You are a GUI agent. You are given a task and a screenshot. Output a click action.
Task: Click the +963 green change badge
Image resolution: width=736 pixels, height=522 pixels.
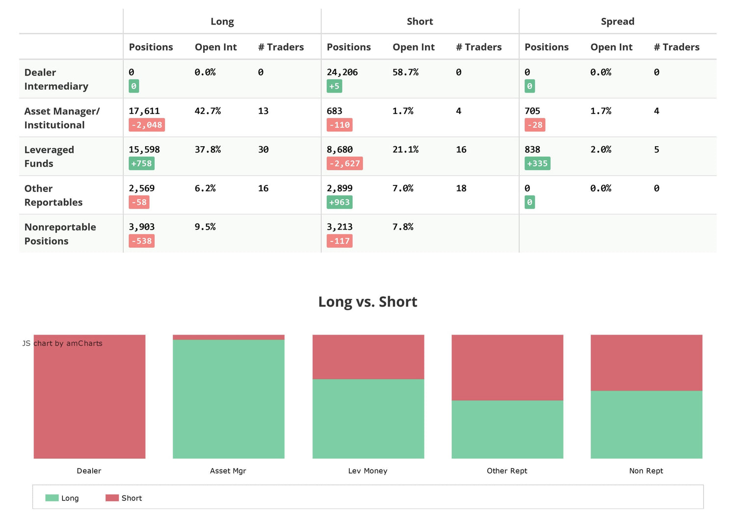(x=340, y=202)
